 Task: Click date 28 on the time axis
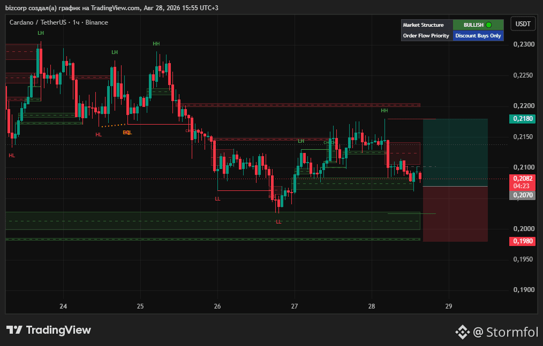point(372,306)
